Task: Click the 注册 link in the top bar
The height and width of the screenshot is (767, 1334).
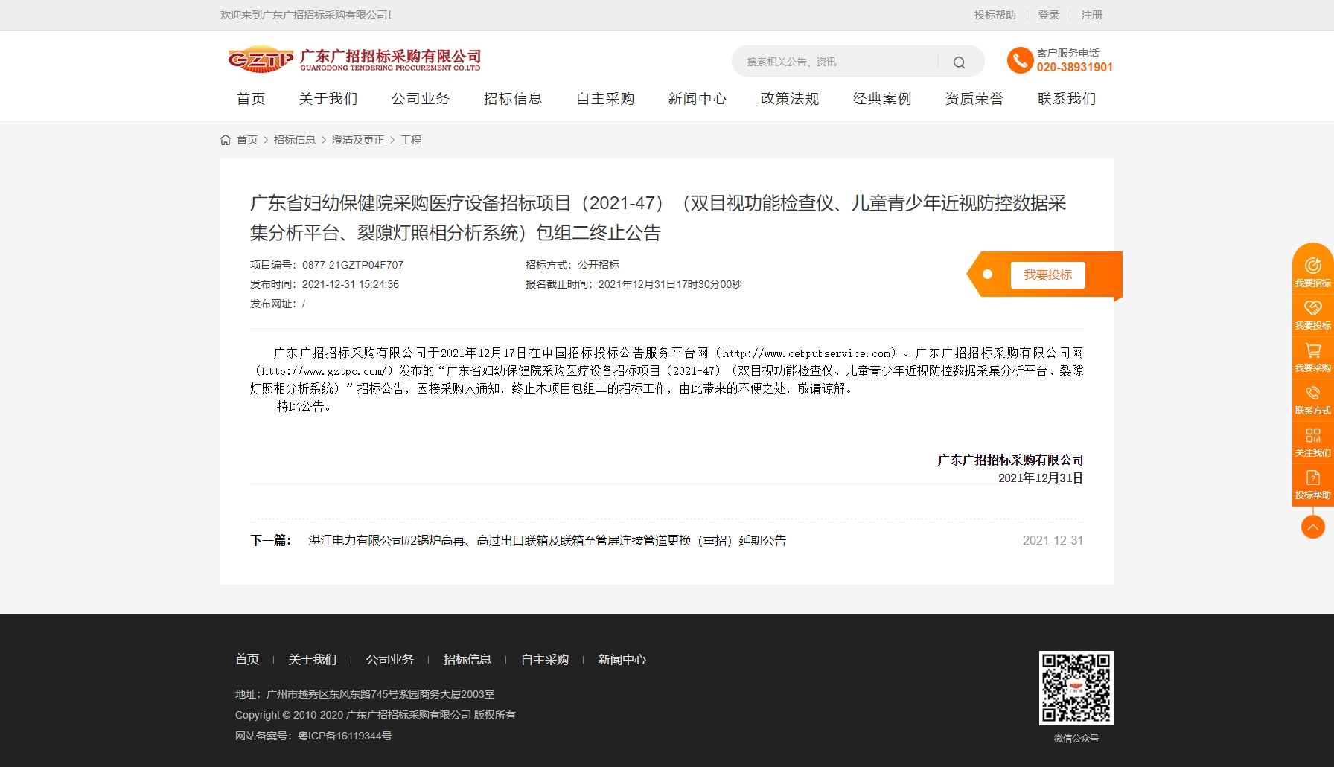Action: click(1091, 15)
